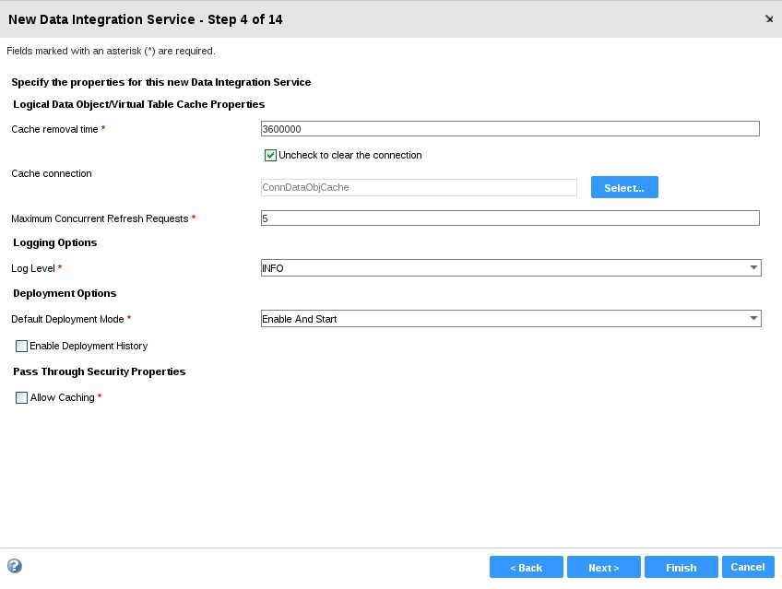Image resolution: width=782 pixels, height=589 pixels.
Task: Uncheck the clear the connection checkbox
Action: (x=270, y=156)
